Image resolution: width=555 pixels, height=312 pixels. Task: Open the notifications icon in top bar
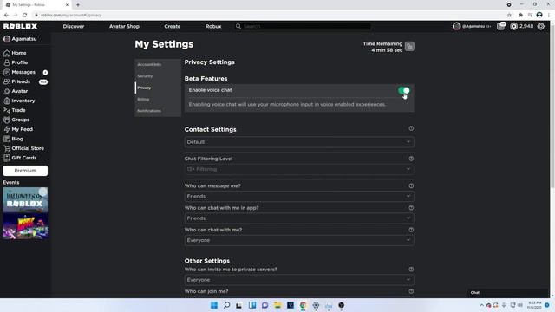pos(501,26)
